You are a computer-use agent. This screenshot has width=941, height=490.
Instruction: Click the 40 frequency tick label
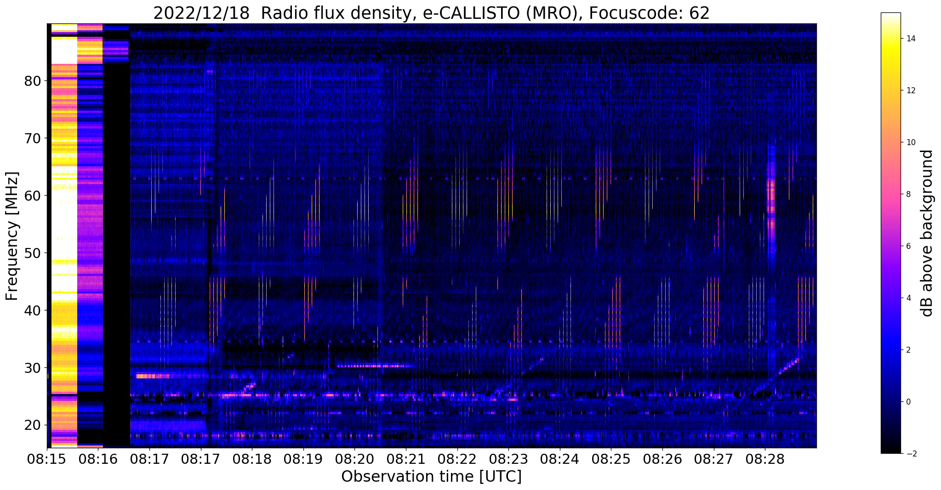[x=32, y=310]
